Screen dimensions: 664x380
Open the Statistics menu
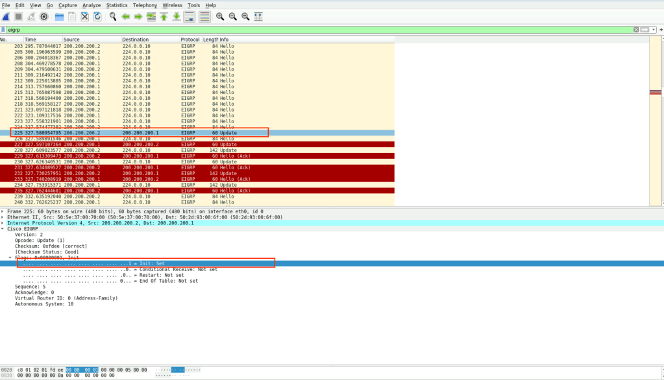pos(117,5)
